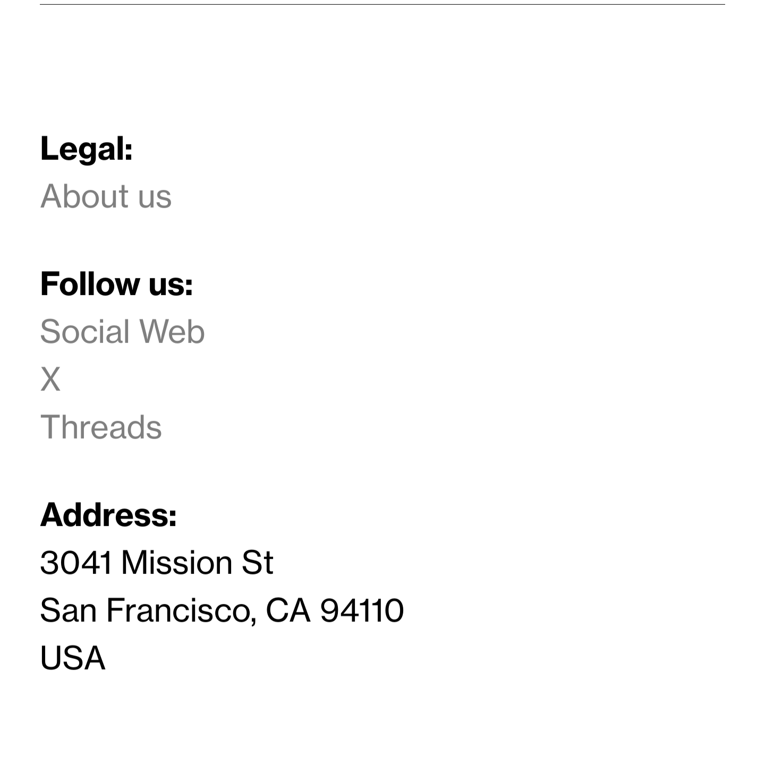Click the Follow us section heading
765x764 pixels.
click(x=116, y=284)
